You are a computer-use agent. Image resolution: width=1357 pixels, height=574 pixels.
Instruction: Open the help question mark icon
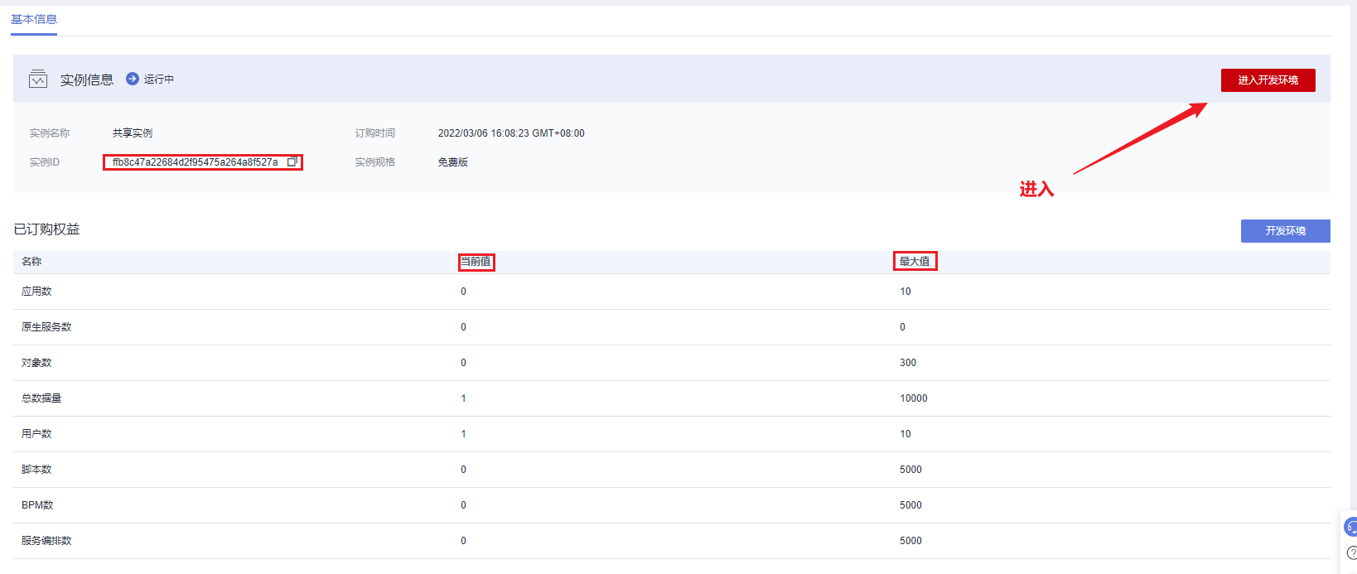point(1351,552)
